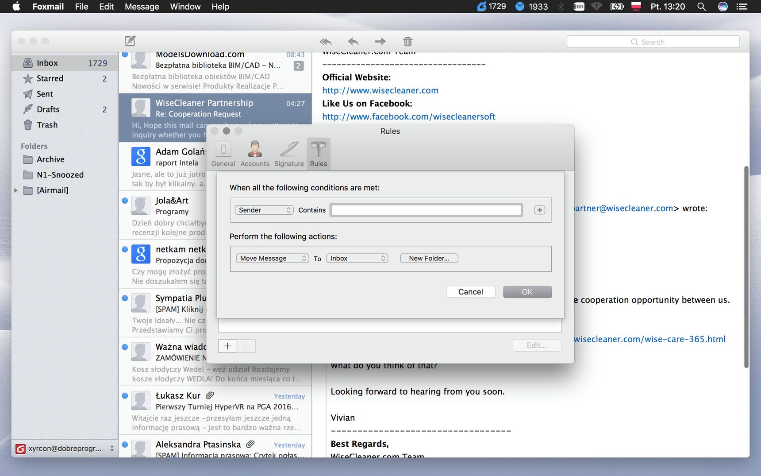
Task: Open the N1-Snoozed folder
Action: click(65, 175)
